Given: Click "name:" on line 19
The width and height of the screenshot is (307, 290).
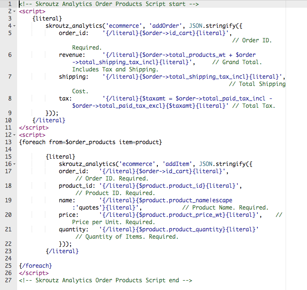Looking at the screenshot, I should (67, 200).
